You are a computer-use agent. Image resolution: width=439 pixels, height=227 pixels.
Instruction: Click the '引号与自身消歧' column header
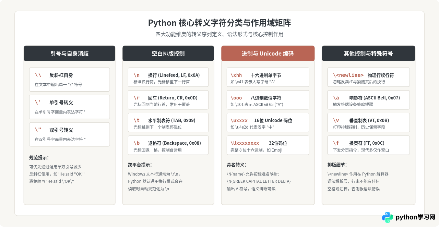(69, 53)
